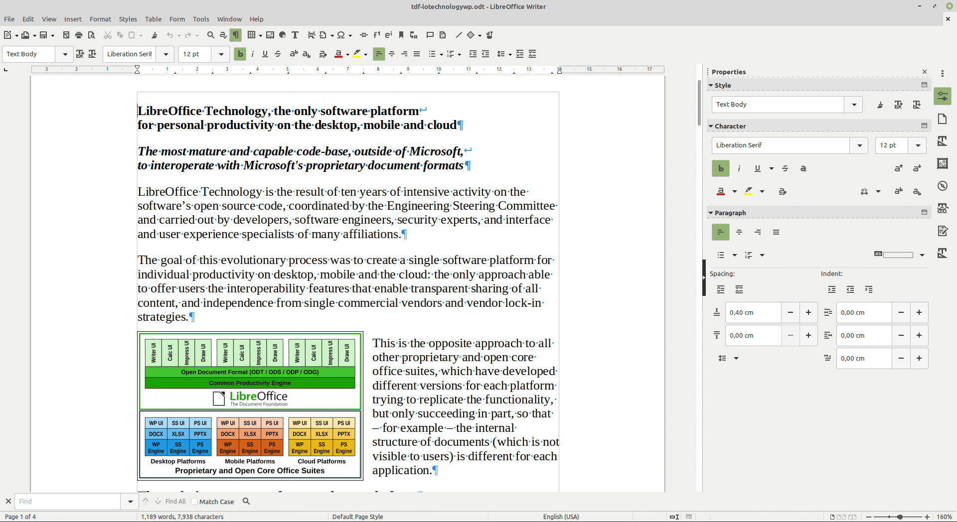
Task: Open the Tools menu
Action: (x=201, y=19)
